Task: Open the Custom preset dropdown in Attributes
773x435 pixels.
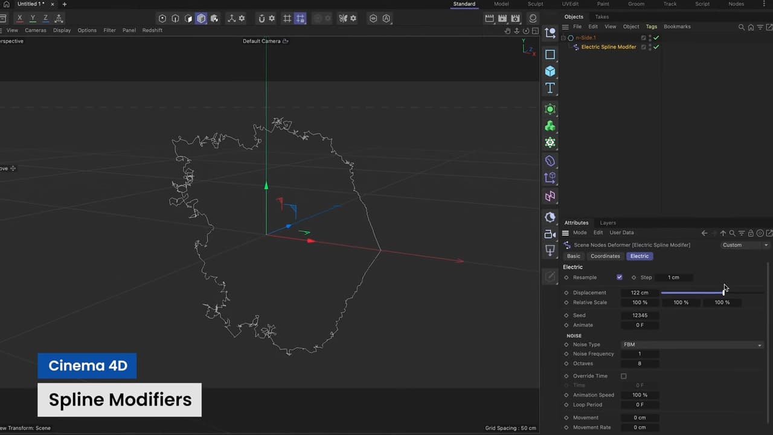Action: pos(745,245)
